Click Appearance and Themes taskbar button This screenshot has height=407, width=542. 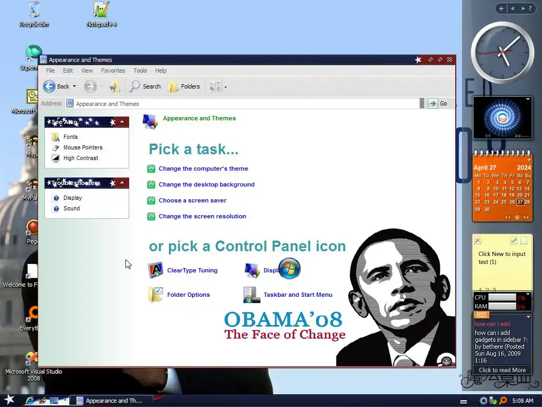[x=111, y=401]
